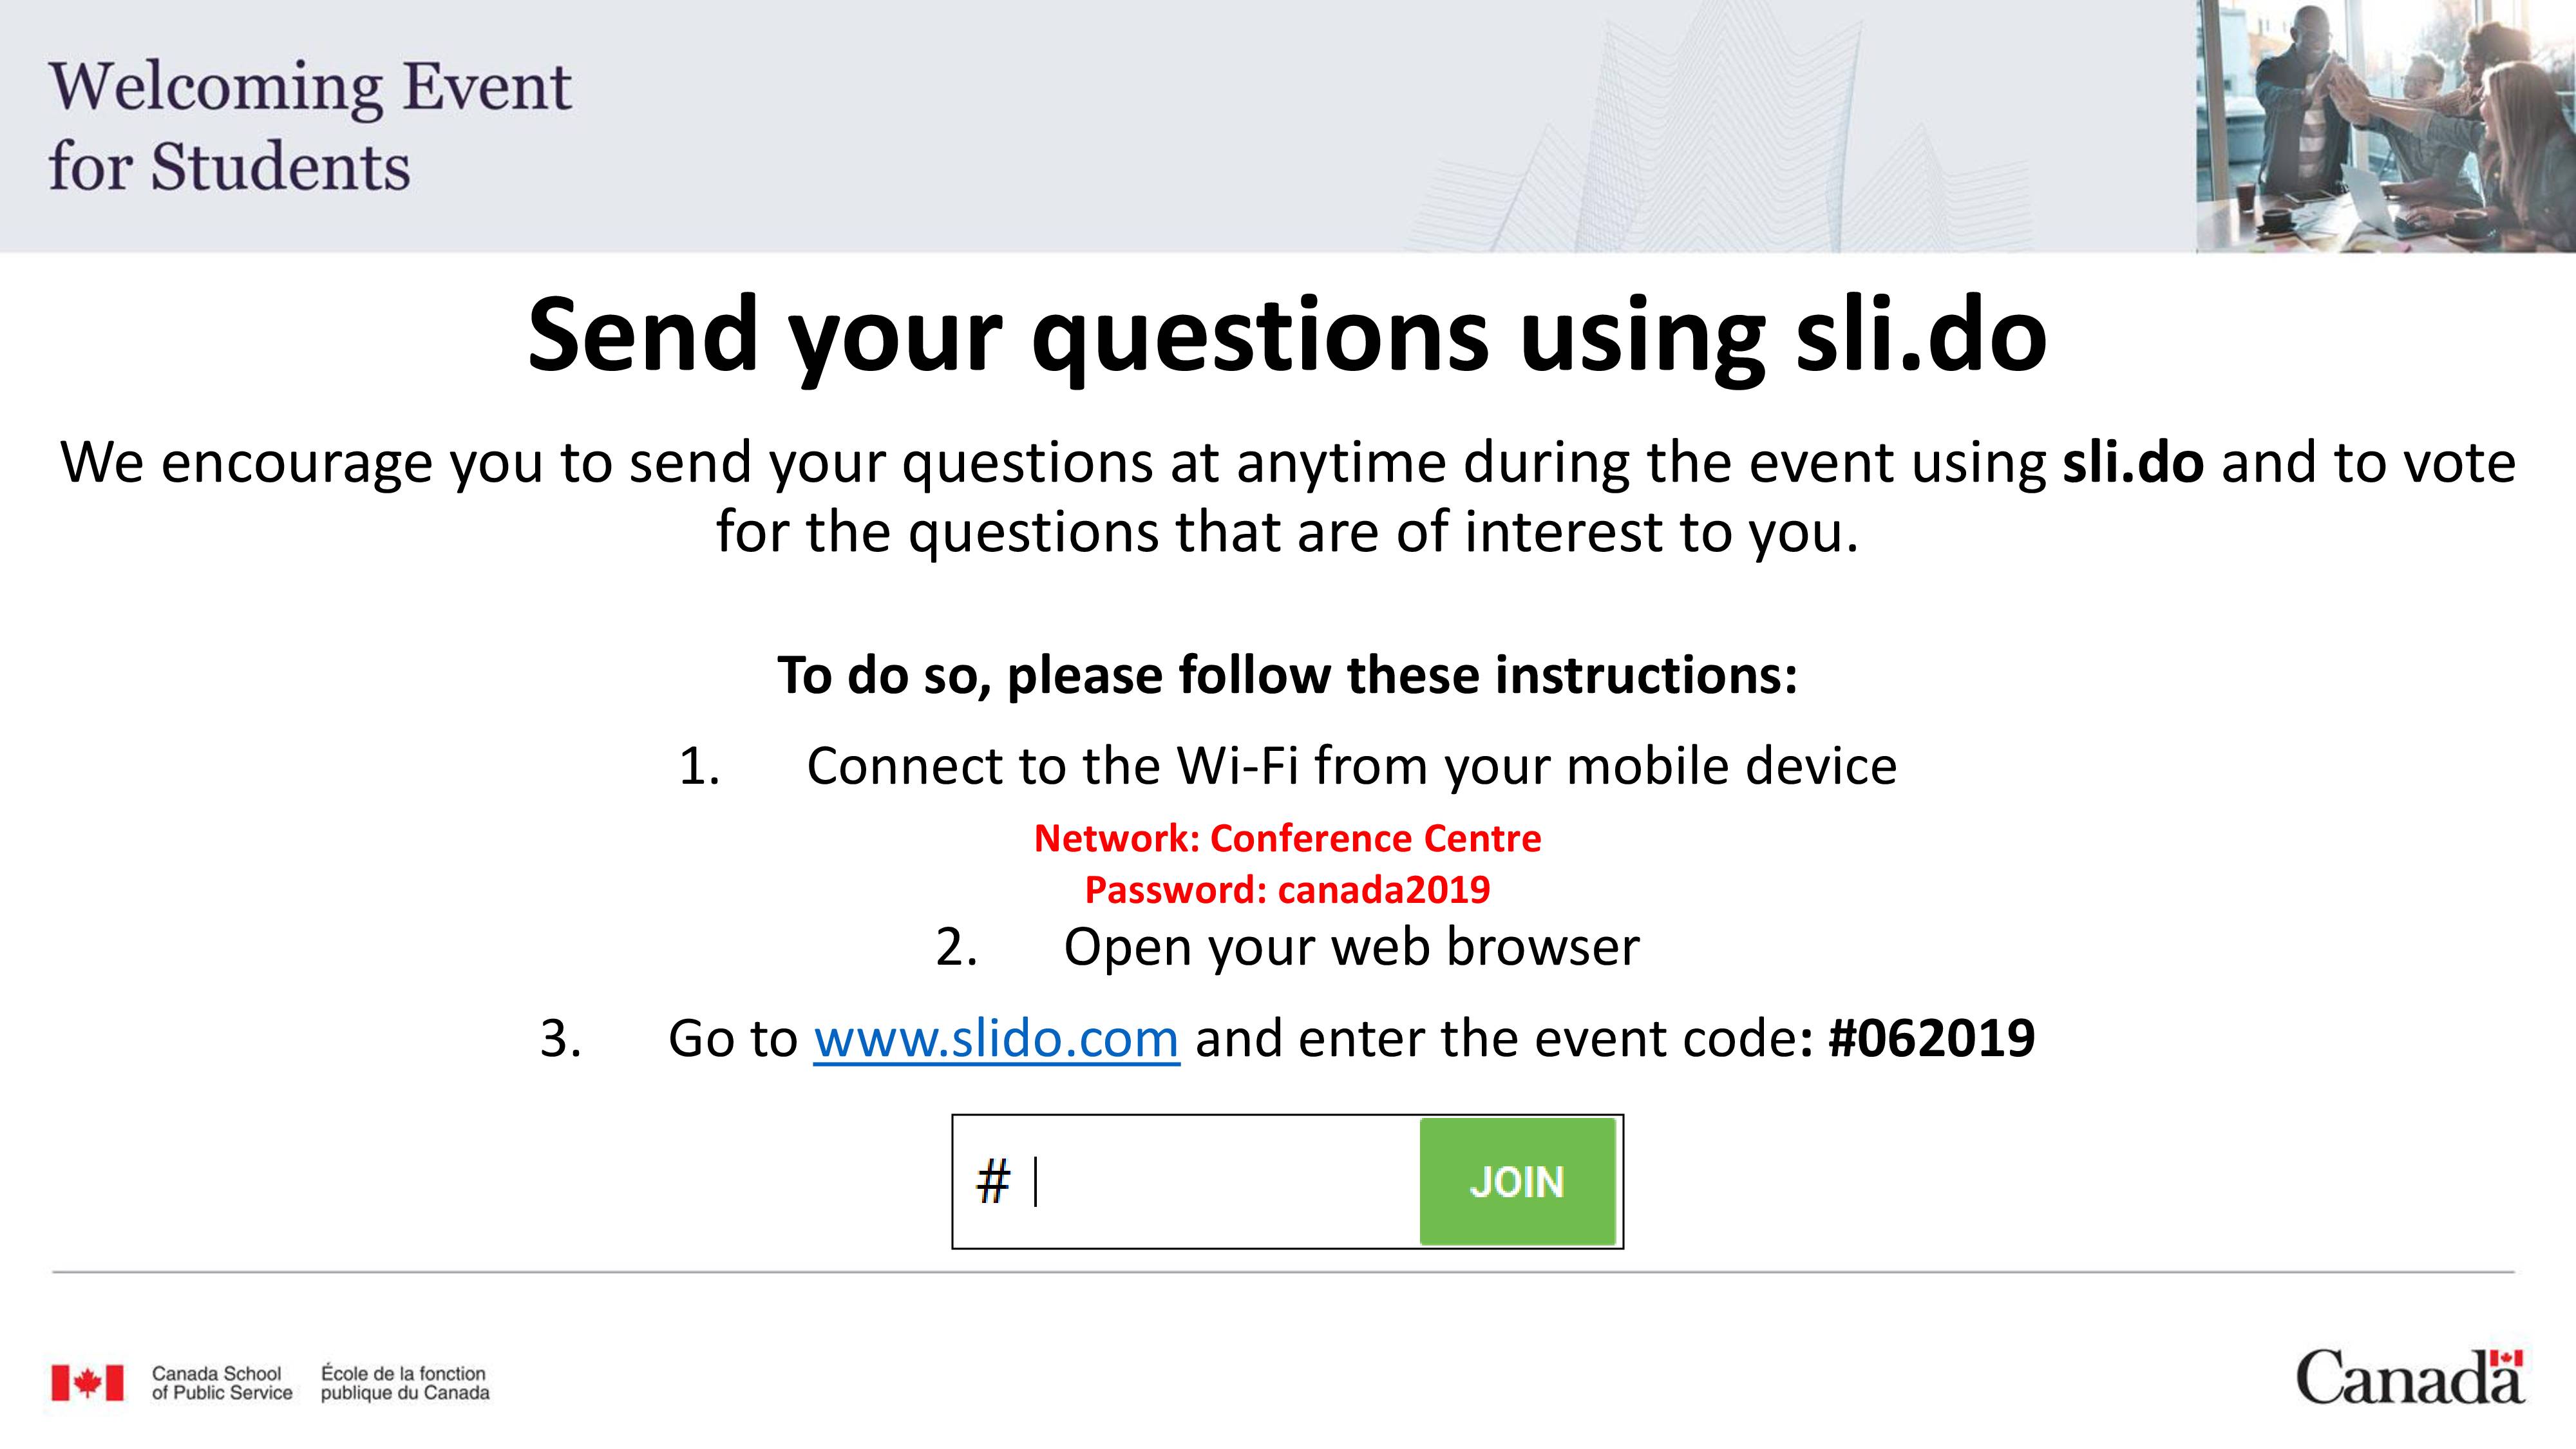Screen dimensions: 2576x1449
Task: Click the red 'Network: Conference Centre' text
Action: pyautogui.click(x=1288, y=838)
